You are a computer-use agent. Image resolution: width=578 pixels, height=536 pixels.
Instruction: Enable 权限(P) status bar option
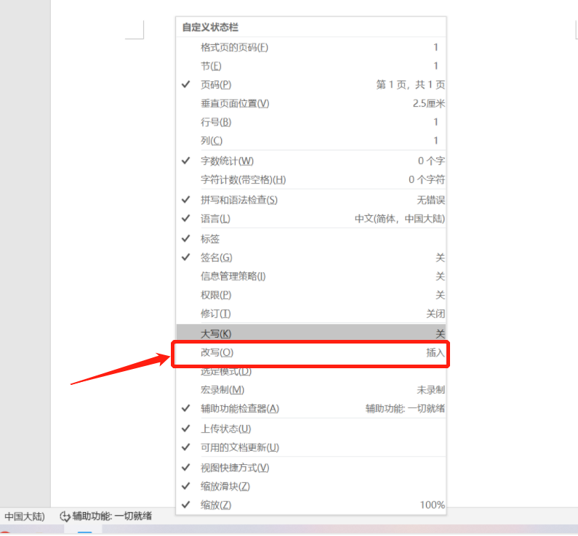coord(310,295)
